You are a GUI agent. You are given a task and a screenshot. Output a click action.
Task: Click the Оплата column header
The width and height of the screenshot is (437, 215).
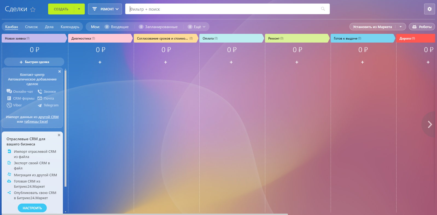click(x=231, y=38)
